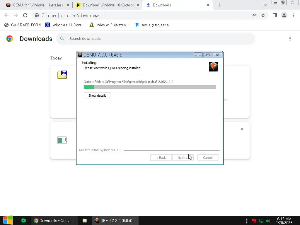
Task: Click the second download's file icon
Action: [x=62, y=140]
